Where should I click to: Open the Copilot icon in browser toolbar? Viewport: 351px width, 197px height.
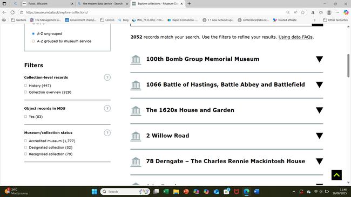pos(346,12)
